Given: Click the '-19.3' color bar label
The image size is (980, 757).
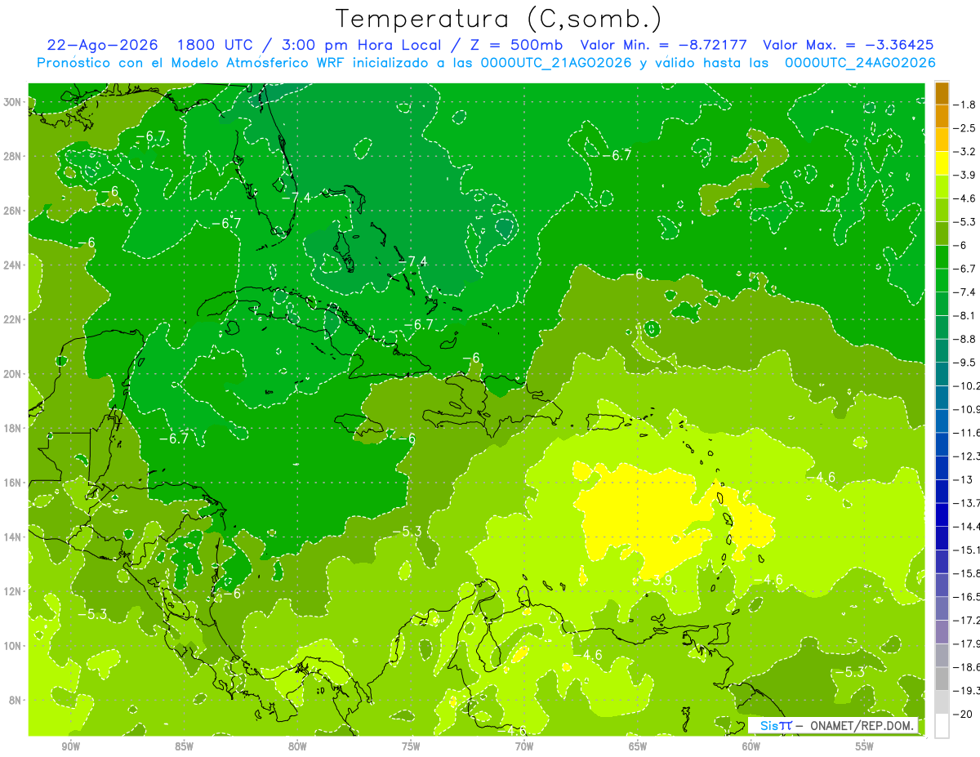Looking at the screenshot, I should [x=966, y=691].
